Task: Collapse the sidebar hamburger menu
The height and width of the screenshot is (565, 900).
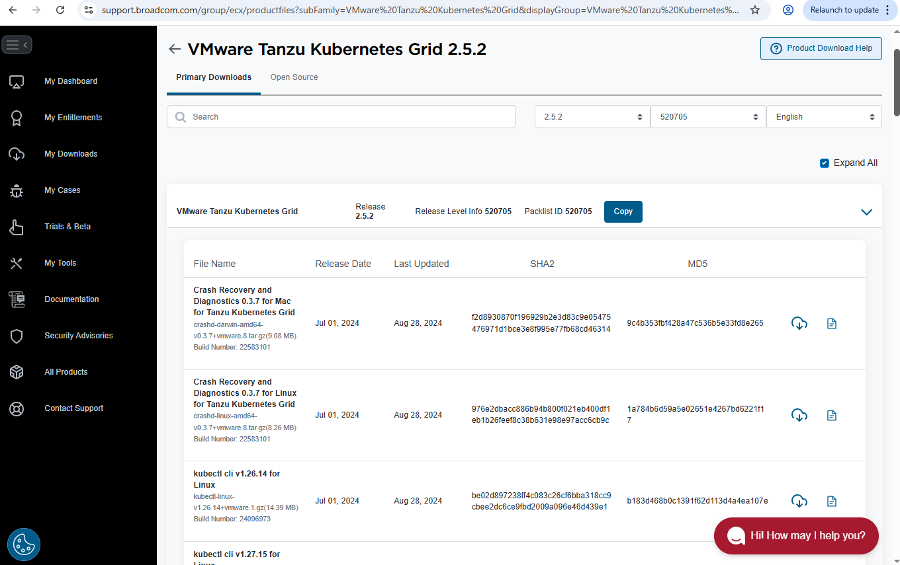Action: pyautogui.click(x=17, y=45)
